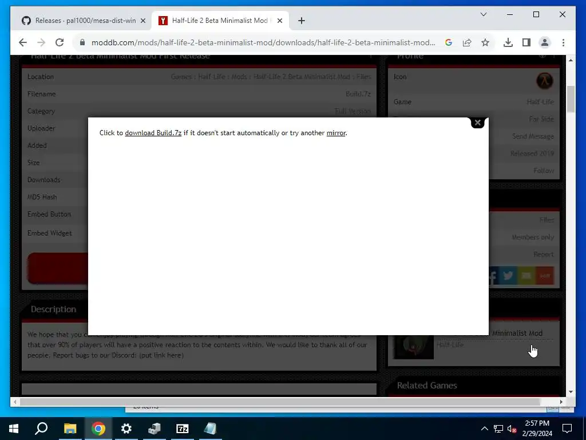Click the Half-Life game link
The width and height of the screenshot is (586, 440).
click(x=540, y=102)
